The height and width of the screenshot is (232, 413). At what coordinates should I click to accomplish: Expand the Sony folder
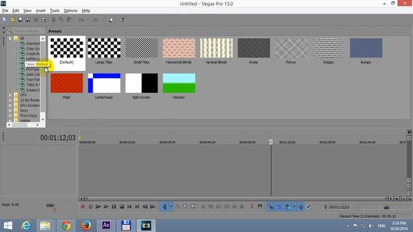click(10, 111)
